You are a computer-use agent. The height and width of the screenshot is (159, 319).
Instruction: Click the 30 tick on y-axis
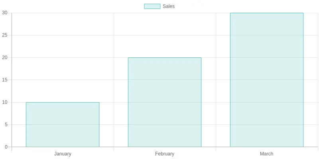(5, 13)
